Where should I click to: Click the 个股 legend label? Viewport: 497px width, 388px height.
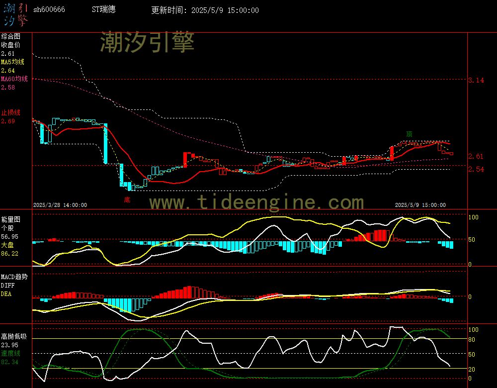(x=7, y=228)
